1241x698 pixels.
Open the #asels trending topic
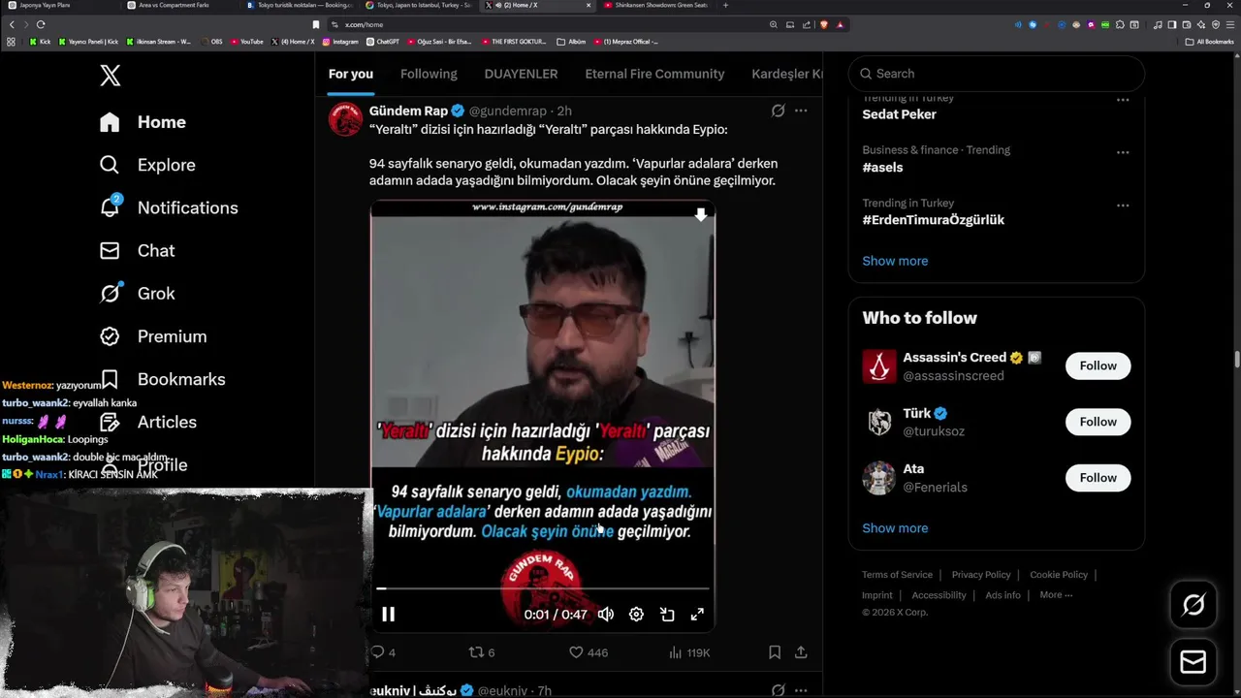click(882, 167)
